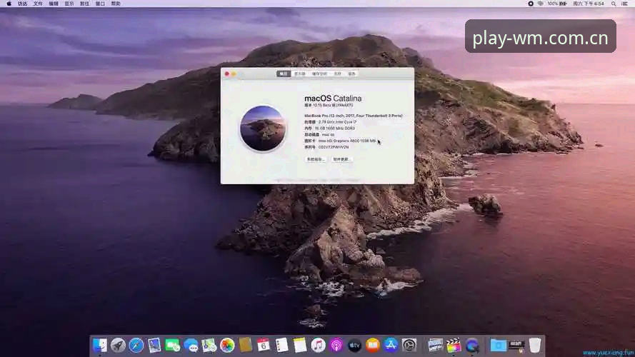635x357 pixels.
Task: Open the App Store in Dock
Action: [x=391, y=346]
